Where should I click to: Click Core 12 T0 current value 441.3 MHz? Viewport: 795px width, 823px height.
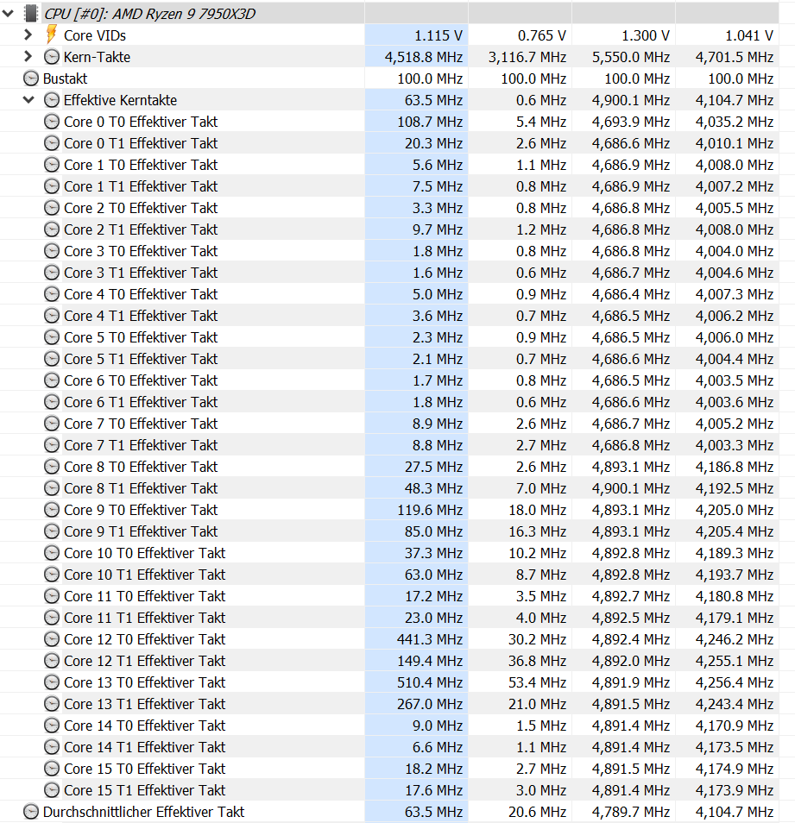[x=430, y=638]
